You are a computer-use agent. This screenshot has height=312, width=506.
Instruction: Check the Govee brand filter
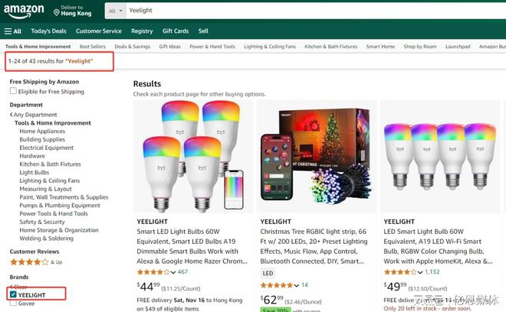pyautogui.click(x=13, y=304)
